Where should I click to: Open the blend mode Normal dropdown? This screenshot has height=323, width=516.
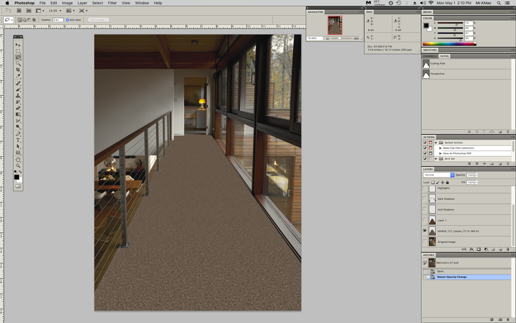click(439, 175)
